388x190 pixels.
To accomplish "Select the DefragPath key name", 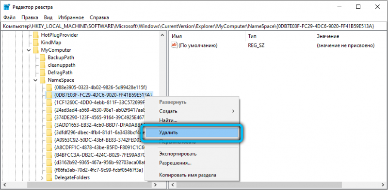I will (x=60, y=73).
